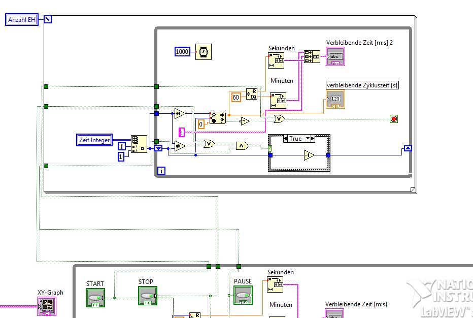Viewport: 473px width, 318px height.
Task: Click the Or gate wired to stop terminal
Action: click(279, 119)
